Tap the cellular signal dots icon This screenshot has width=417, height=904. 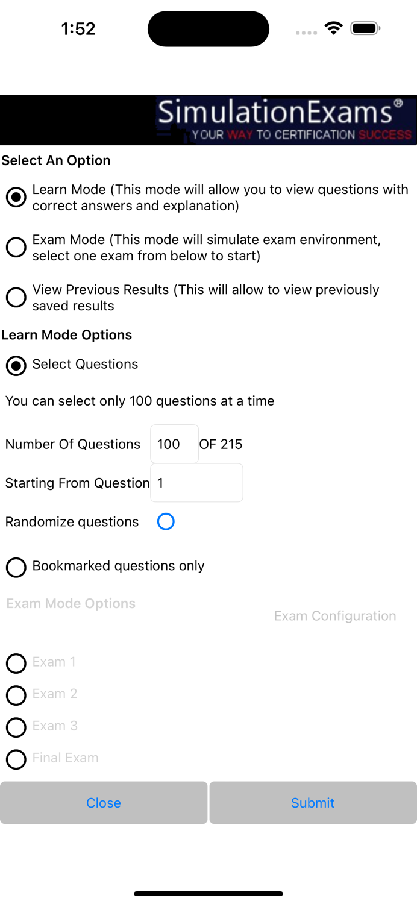coord(306,32)
